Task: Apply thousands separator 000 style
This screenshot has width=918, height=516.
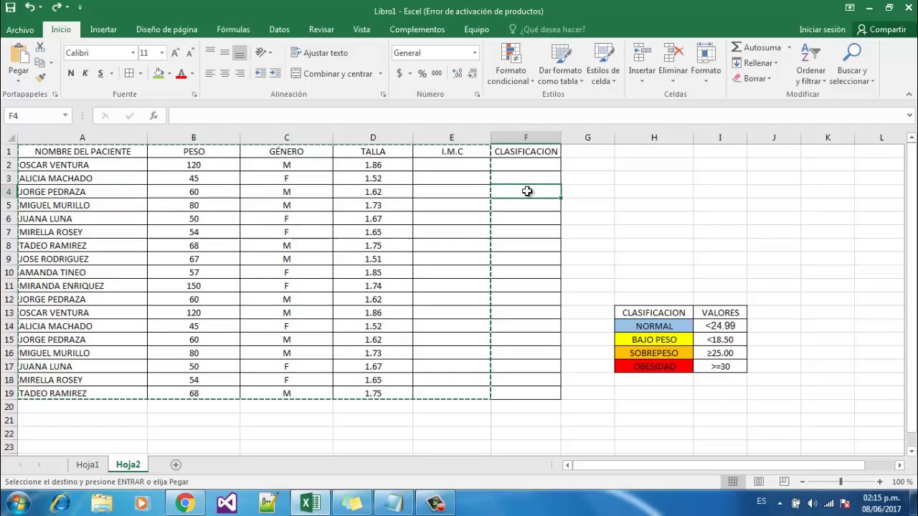Action: [436, 73]
